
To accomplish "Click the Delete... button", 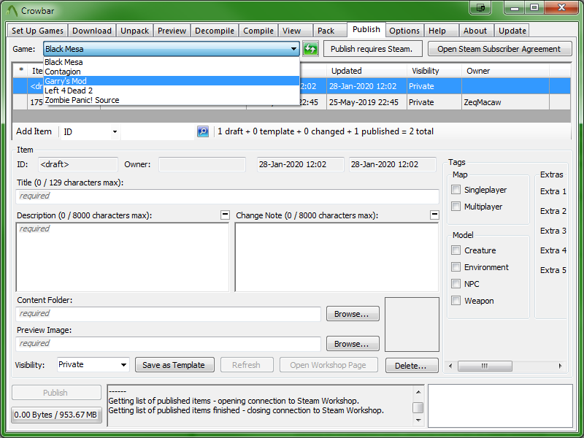I will coord(412,366).
